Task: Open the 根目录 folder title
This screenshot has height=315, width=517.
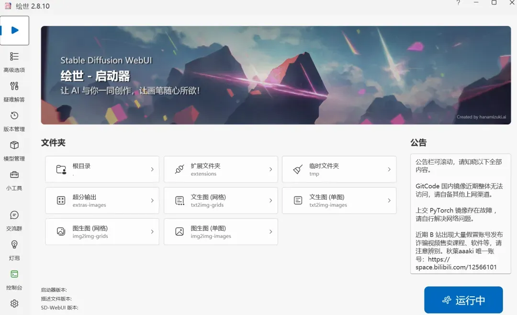Action: click(81, 166)
